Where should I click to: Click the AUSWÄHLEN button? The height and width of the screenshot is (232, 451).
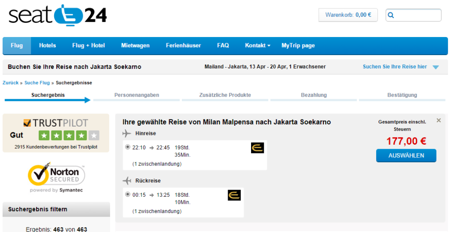406,156
